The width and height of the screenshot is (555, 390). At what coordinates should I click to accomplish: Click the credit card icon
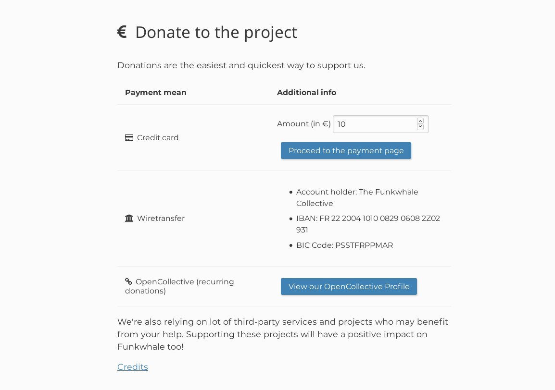[x=129, y=137]
